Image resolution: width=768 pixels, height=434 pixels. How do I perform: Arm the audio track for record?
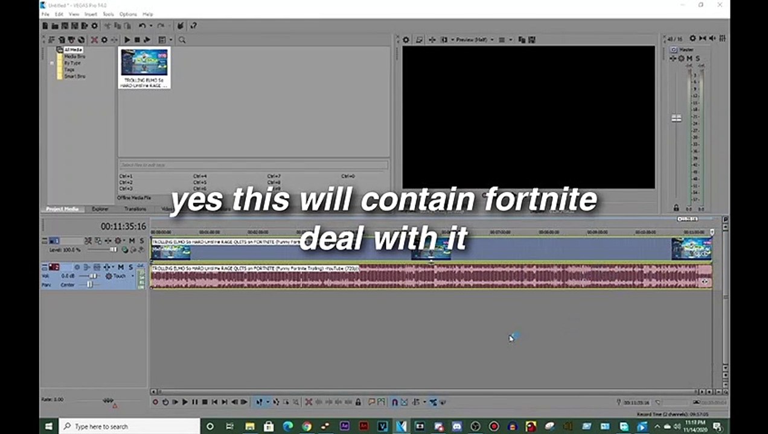77,267
